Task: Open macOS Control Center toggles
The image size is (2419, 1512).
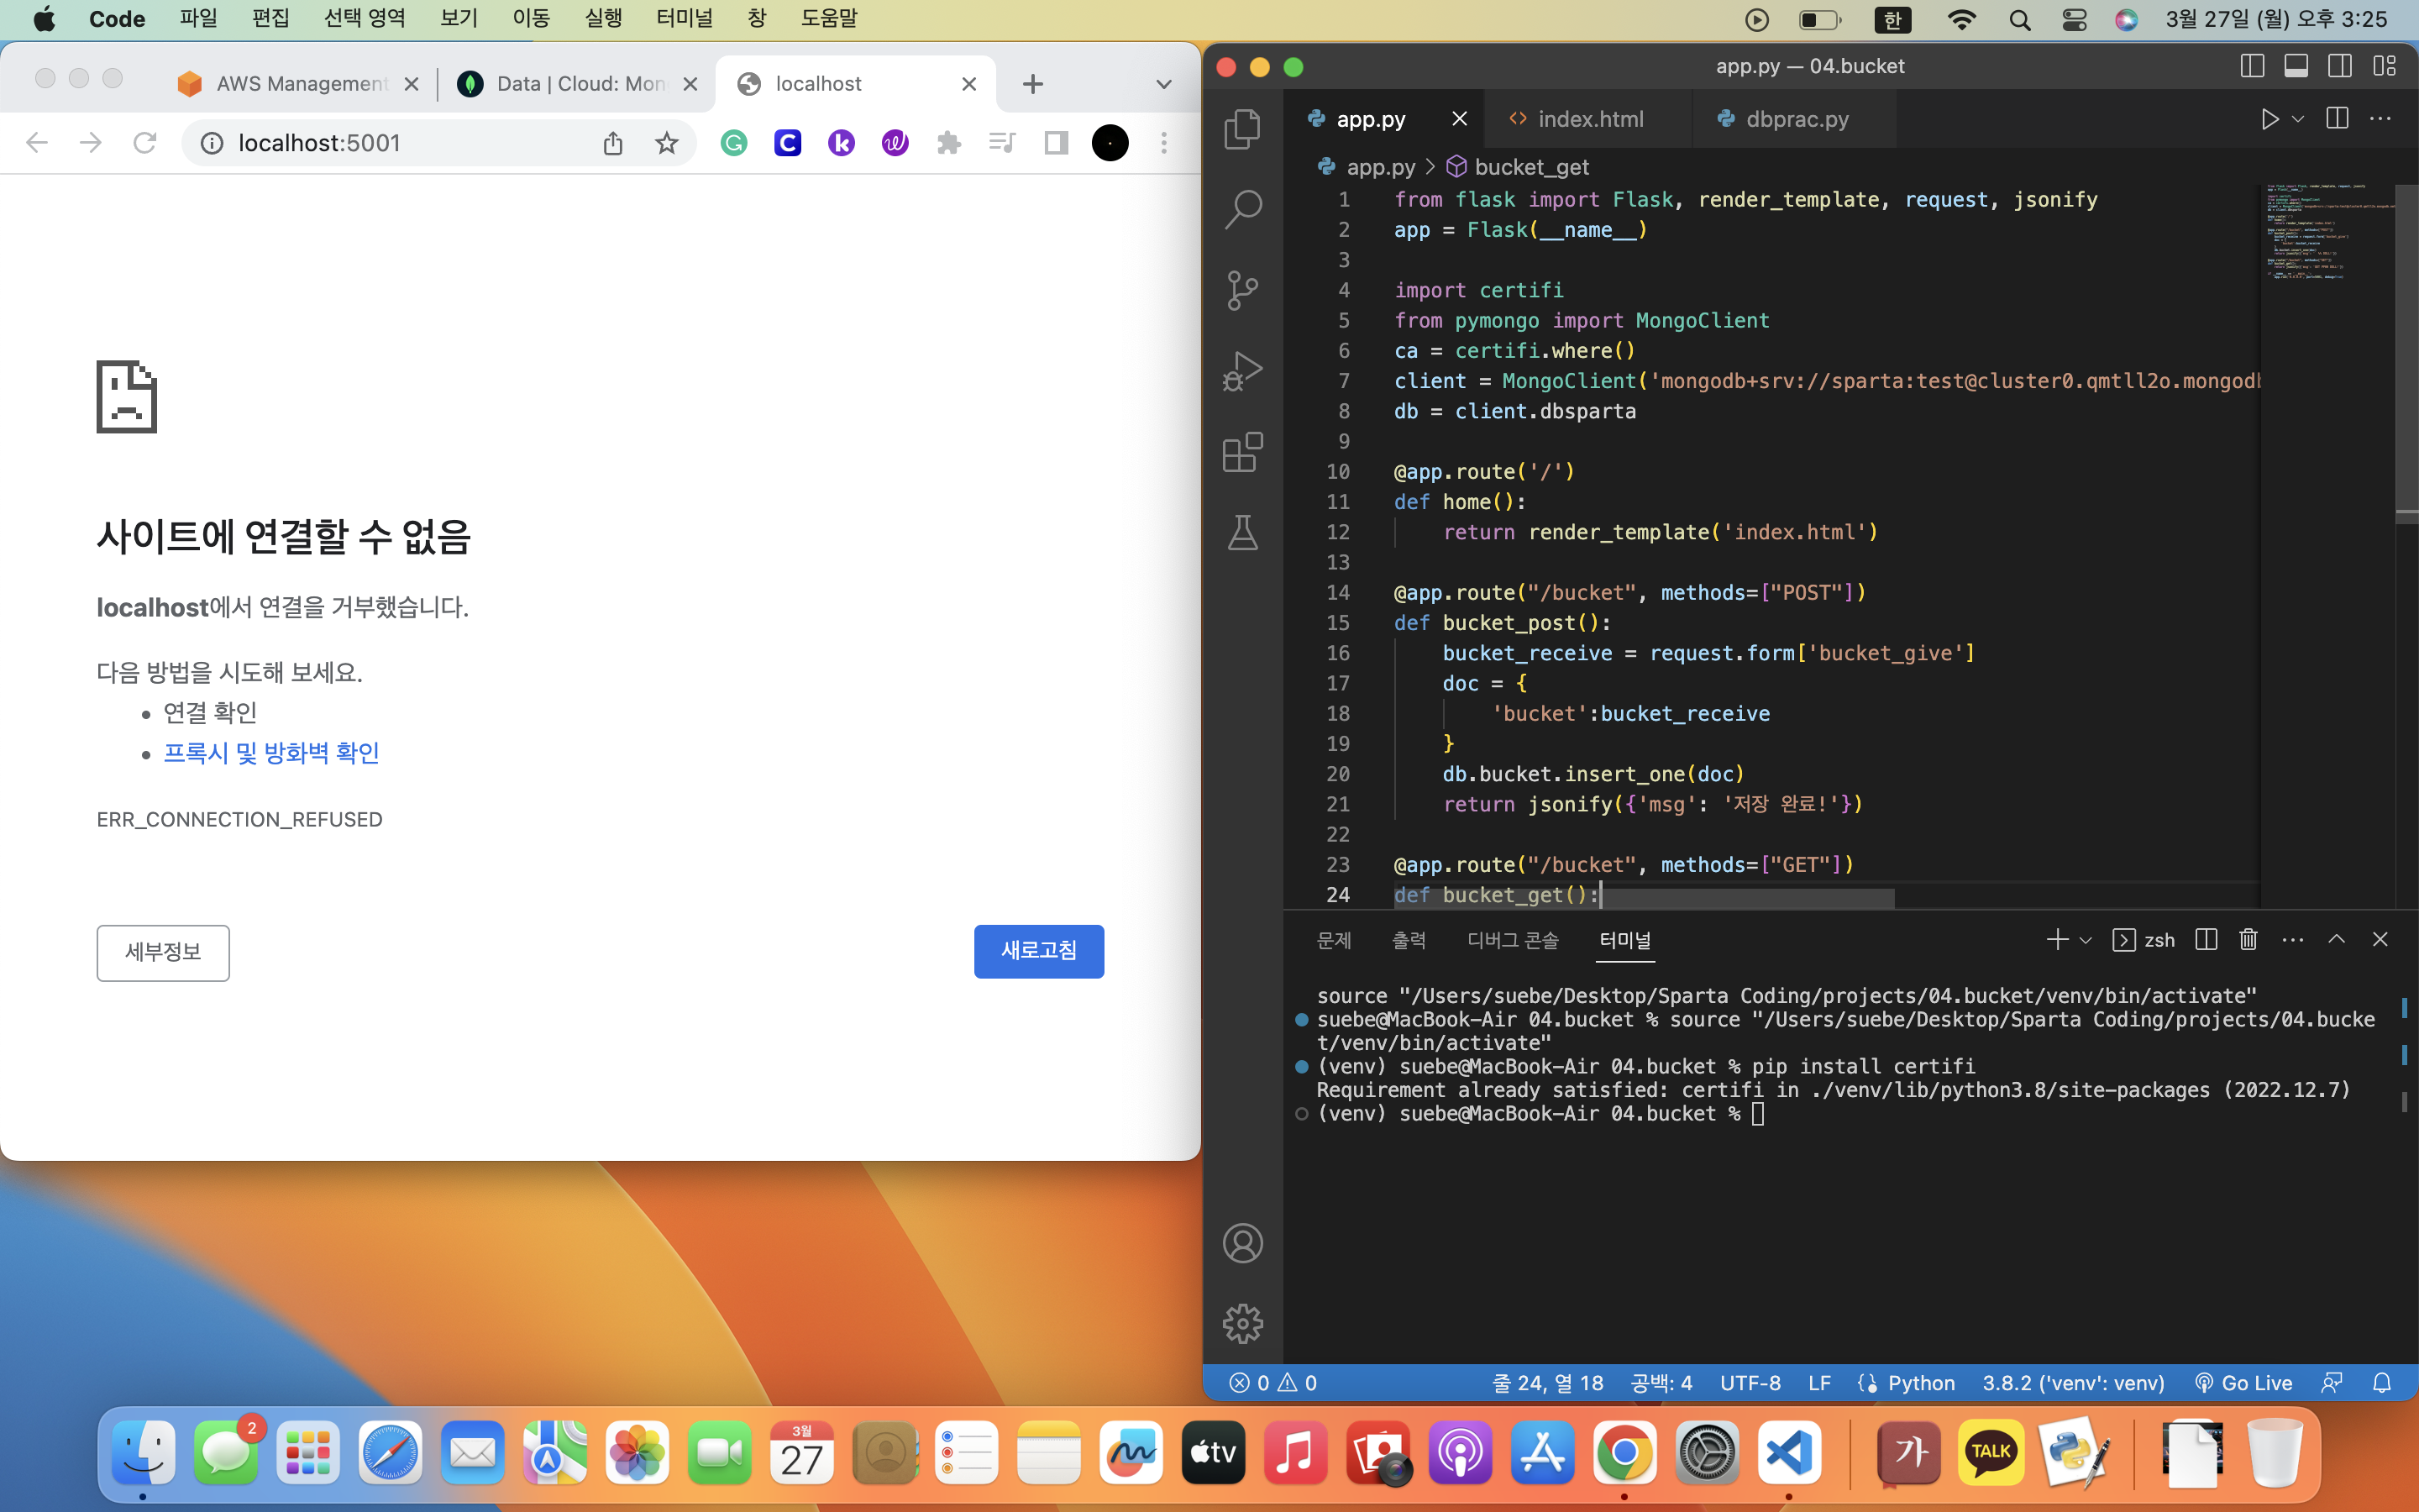Action: [2073, 19]
